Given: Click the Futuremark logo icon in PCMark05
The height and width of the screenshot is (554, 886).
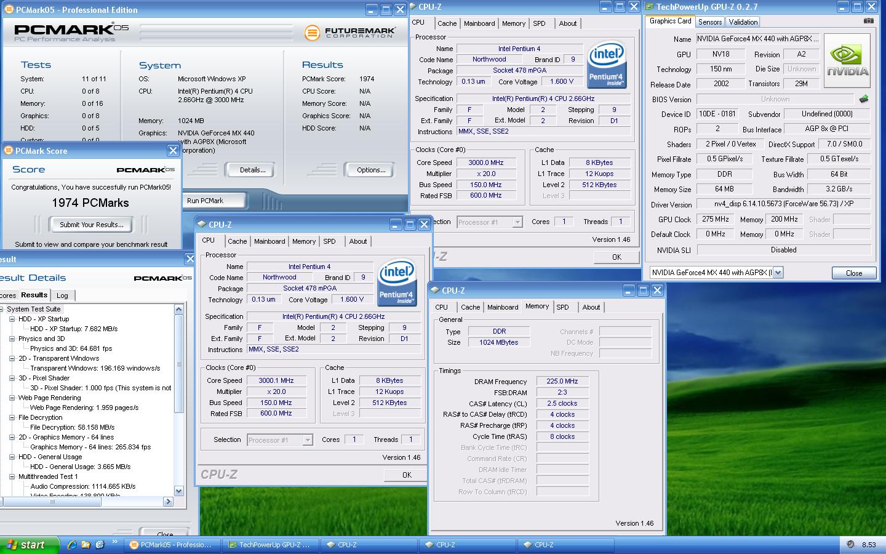Looking at the screenshot, I should click(313, 33).
